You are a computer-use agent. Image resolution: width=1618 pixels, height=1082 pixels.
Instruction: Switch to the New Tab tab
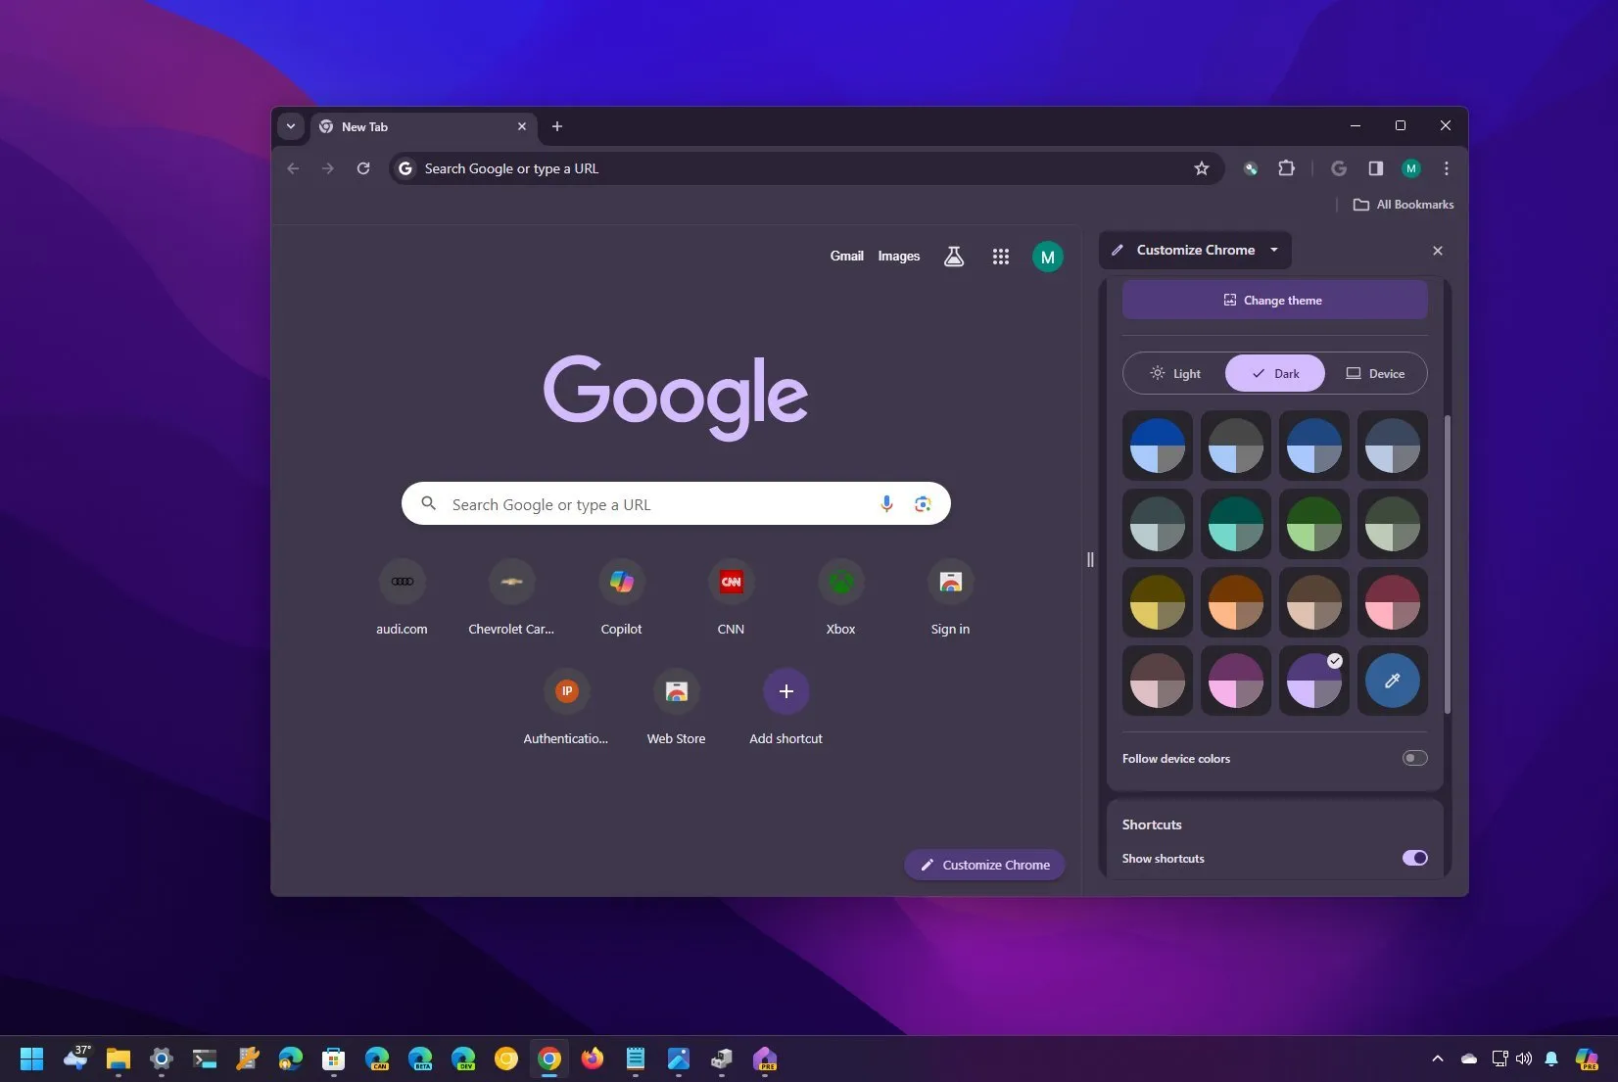click(x=423, y=126)
